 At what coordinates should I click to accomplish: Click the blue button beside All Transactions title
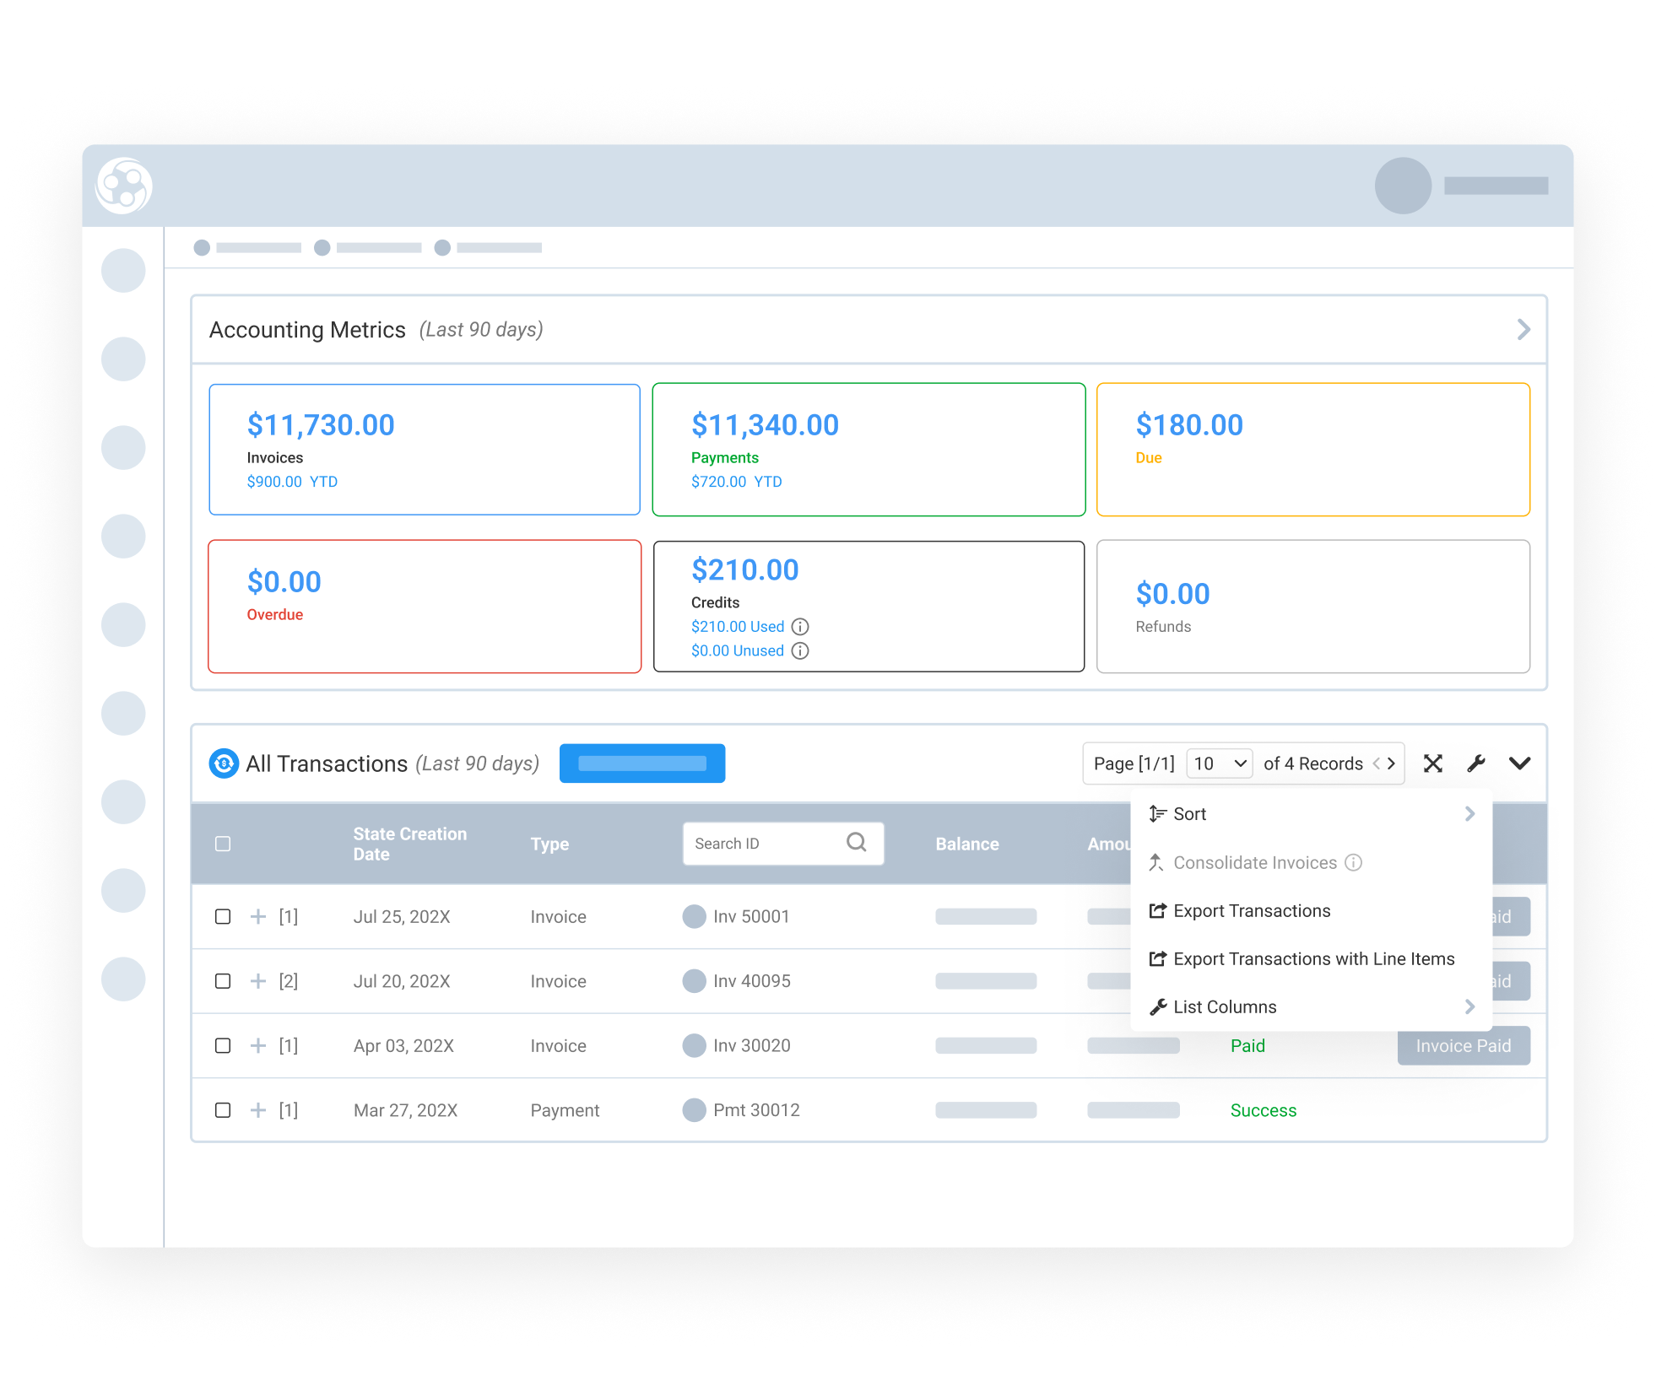[x=641, y=763]
